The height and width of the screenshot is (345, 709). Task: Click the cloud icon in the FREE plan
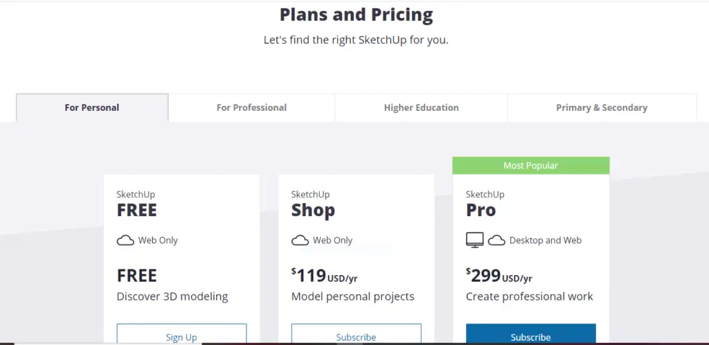[125, 240]
